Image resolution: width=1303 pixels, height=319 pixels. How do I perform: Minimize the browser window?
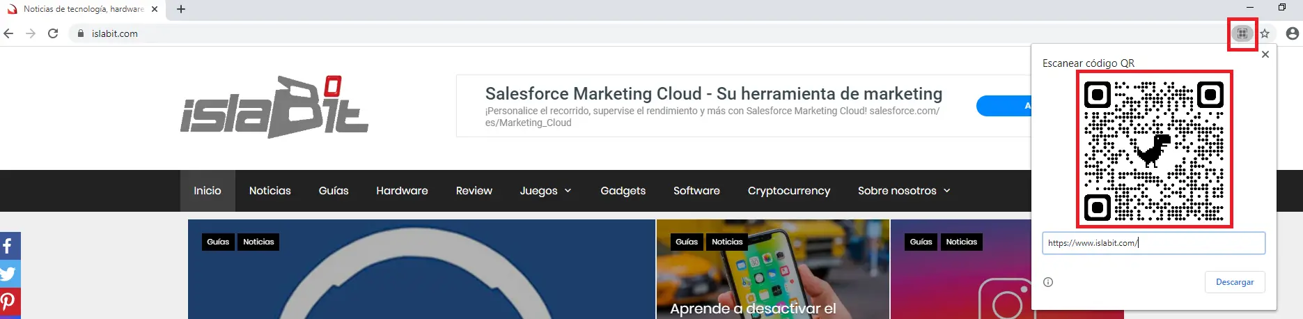(x=1249, y=8)
